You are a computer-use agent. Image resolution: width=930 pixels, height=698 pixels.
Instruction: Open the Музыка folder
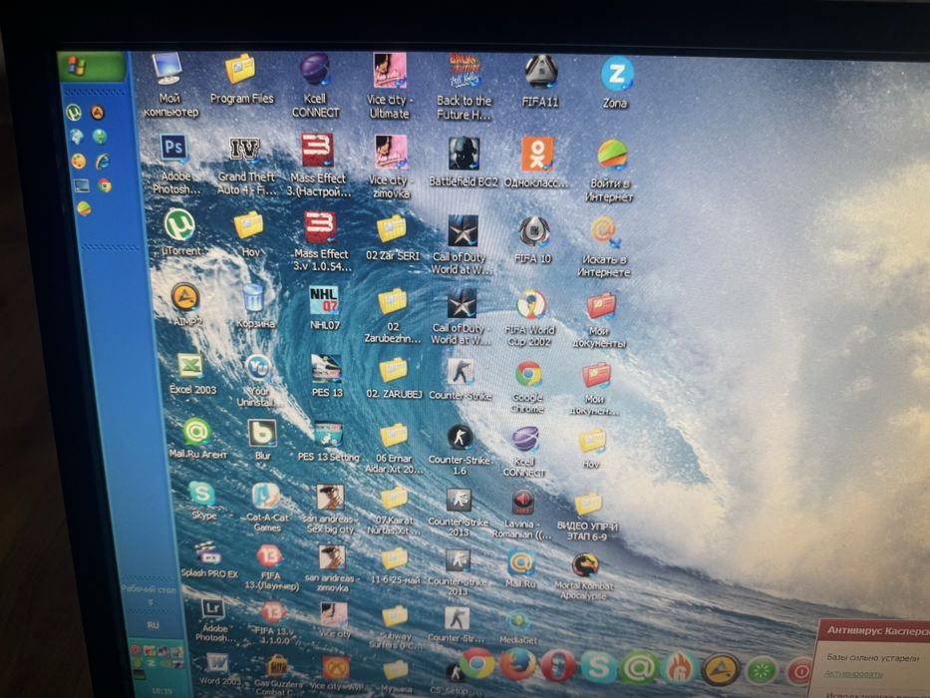pyautogui.click(x=396, y=677)
